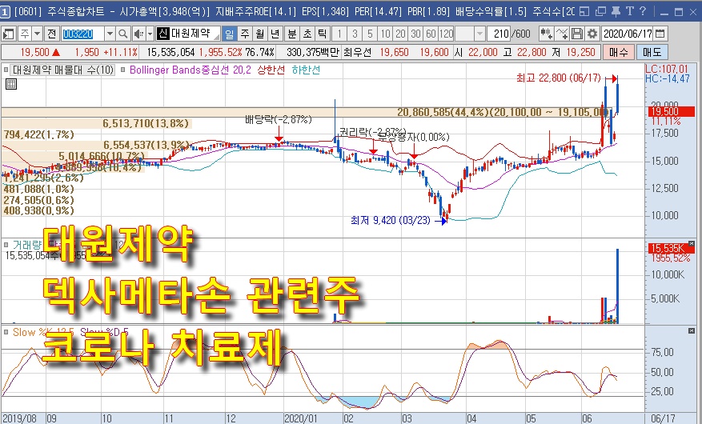Screen dimensions: 702x424
Task: Open the 주 market type dropdown arrow
Action: pyautogui.click(x=37, y=34)
